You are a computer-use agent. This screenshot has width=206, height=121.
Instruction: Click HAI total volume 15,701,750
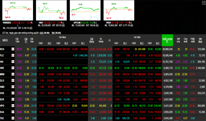pos(168,62)
